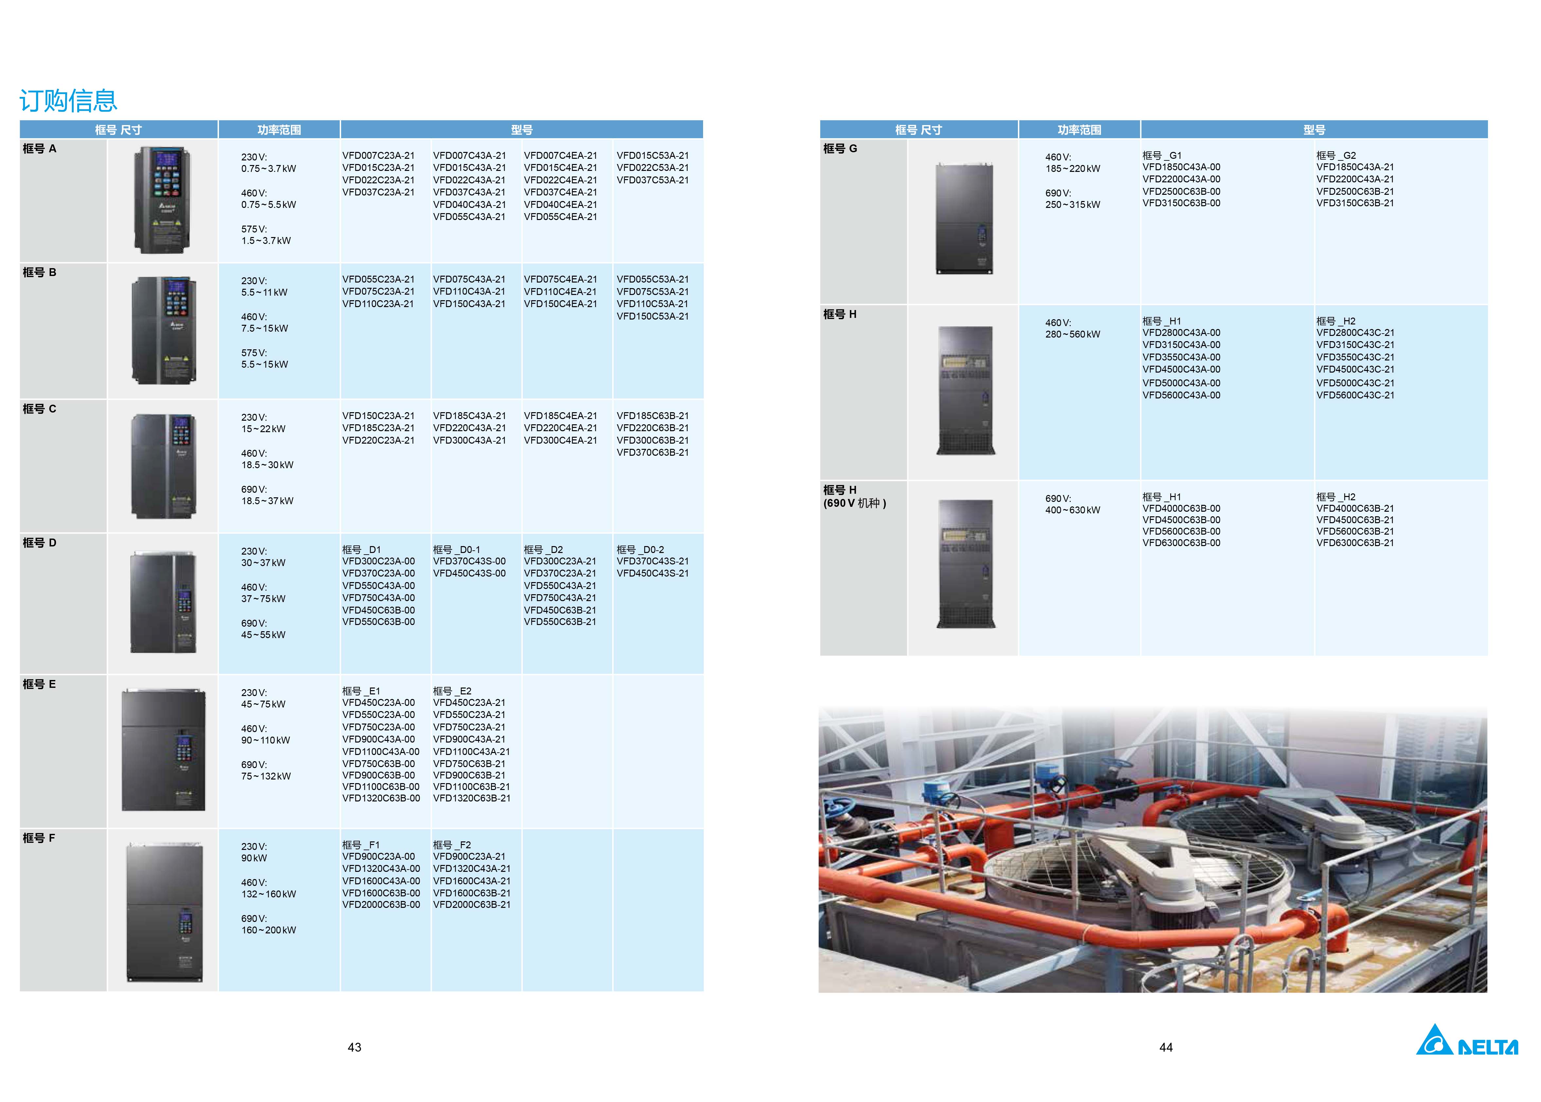Click the frame G drive product image

point(964,218)
